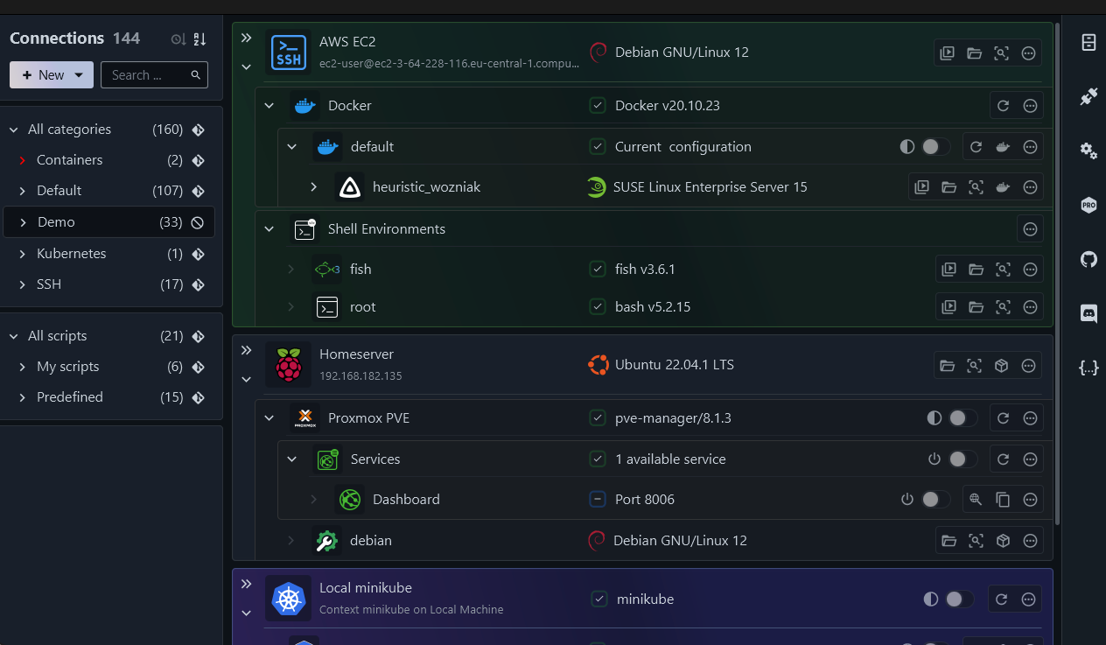Open more options for AWS EC2
The height and width of the screenshot is (645, 1106).
coord(1029,53)
